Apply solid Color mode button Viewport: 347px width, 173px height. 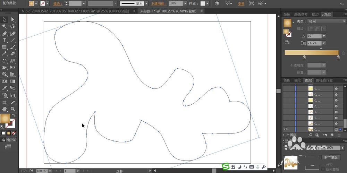tap(3, 133)
